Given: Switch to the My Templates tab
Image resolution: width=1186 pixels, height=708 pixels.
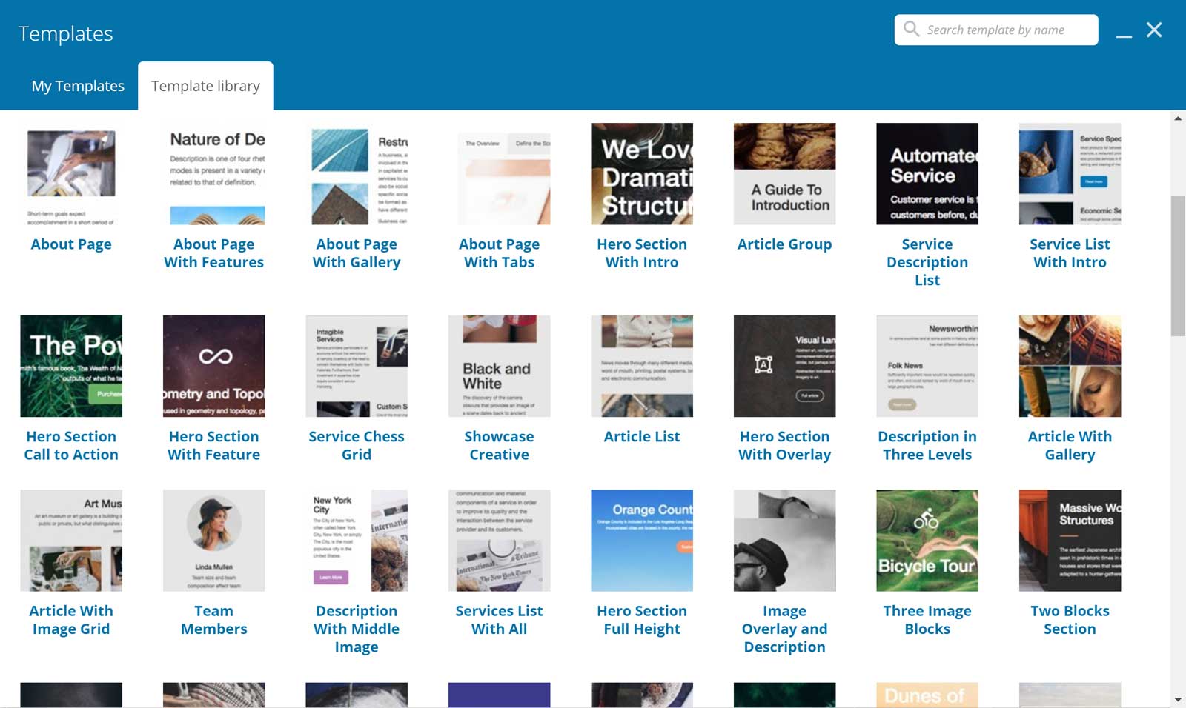Looking at the screenshot, I should pos(78,86).
